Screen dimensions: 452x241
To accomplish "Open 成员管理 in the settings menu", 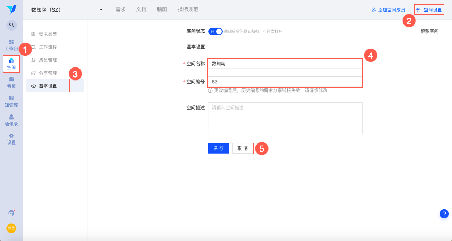I will [x=48, y=60].
